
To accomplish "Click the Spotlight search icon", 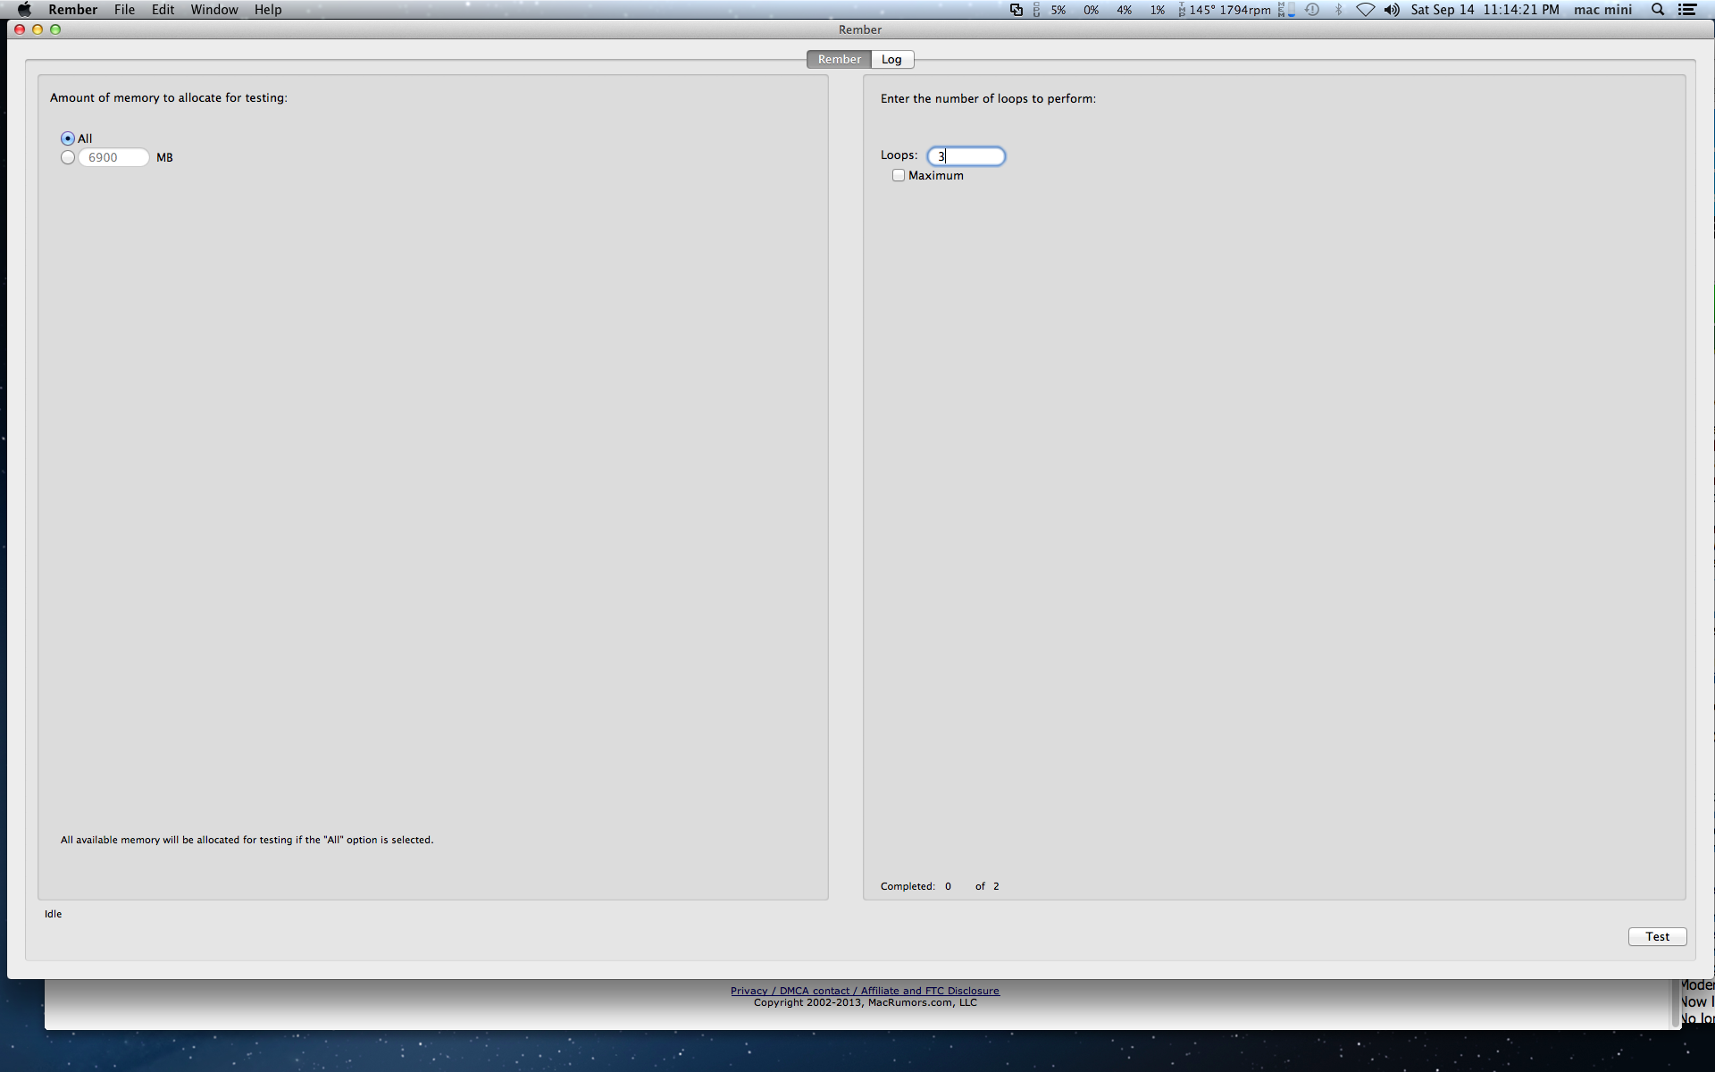I will pos(1658,10).
